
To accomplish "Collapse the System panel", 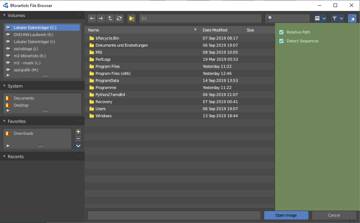I will pyautogui.click(x=4, y=86).
